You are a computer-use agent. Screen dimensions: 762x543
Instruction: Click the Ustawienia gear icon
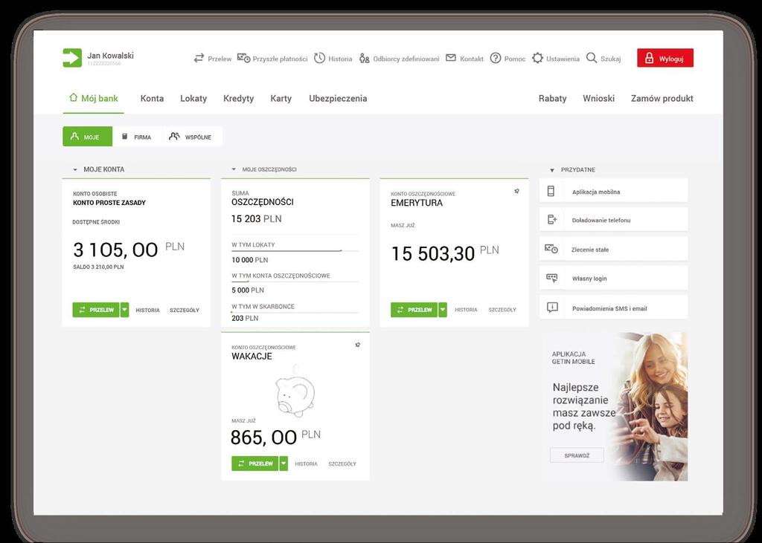tap(537, 58)
